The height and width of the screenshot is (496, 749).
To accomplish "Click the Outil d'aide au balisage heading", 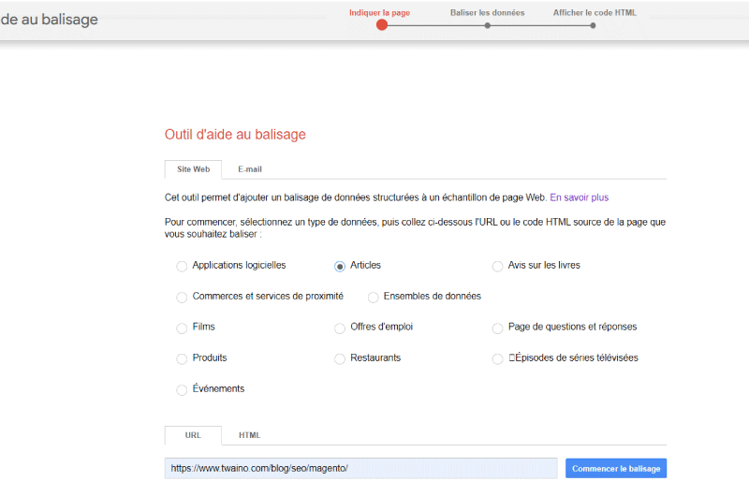I will click(x=235, y=135).
